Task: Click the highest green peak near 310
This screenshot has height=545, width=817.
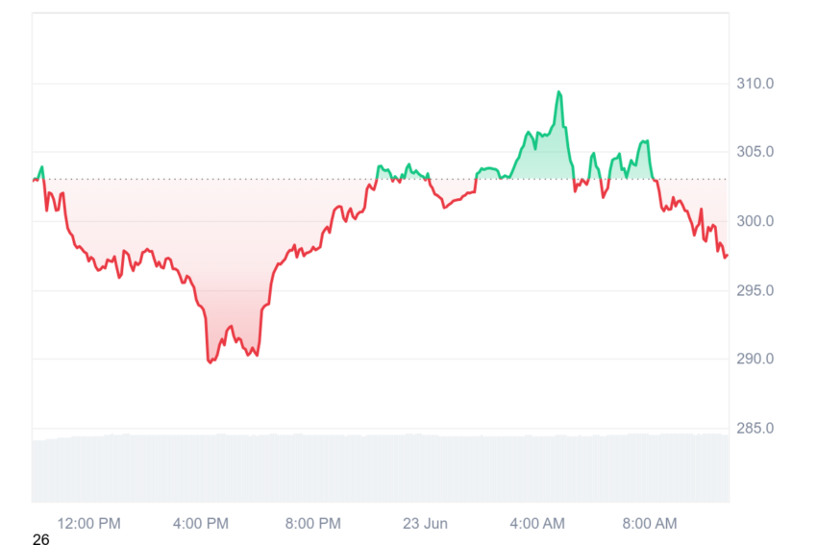Action: click(558, 92)
